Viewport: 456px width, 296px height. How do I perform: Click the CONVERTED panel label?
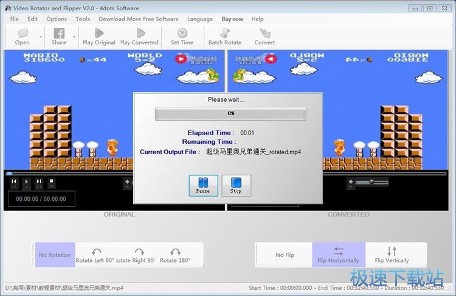click(x=349, y=215)
